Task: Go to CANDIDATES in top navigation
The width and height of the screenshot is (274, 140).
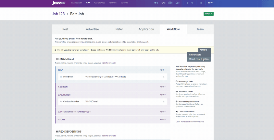Action: click(100, 3)
